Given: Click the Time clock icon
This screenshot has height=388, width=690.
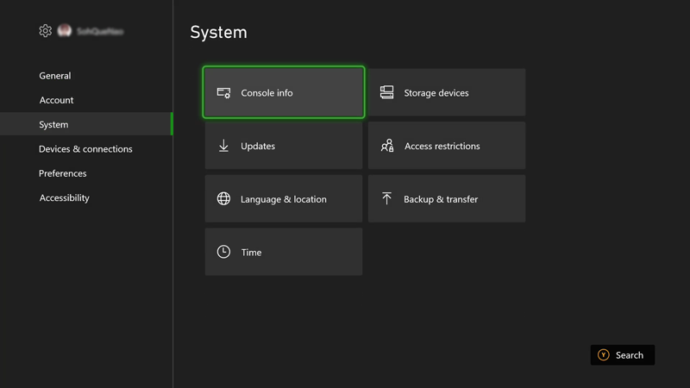Looking at the screenshot, I should pos(223,252).
